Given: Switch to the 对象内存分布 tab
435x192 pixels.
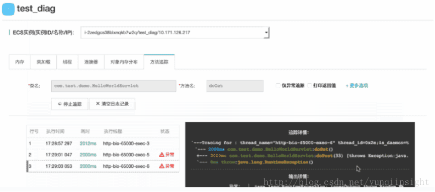Looking at the screenshot, I should (x=124, y=62).
